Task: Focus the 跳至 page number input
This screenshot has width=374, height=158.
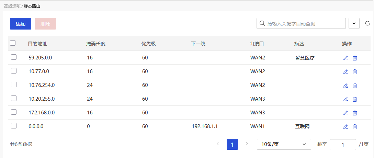Action: click(342, 145)
